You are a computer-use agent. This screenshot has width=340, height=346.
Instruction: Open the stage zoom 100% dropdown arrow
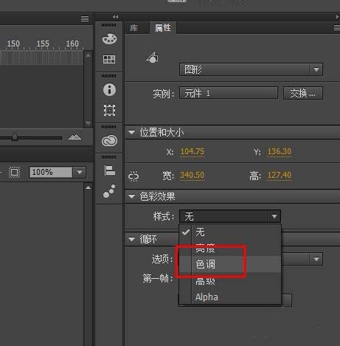[80, 172]
